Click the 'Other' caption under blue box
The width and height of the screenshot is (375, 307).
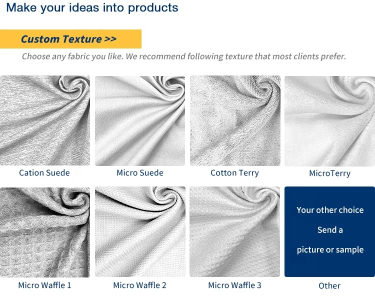click(329, 286)
